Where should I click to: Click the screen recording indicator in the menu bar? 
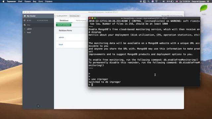[140, 1]
